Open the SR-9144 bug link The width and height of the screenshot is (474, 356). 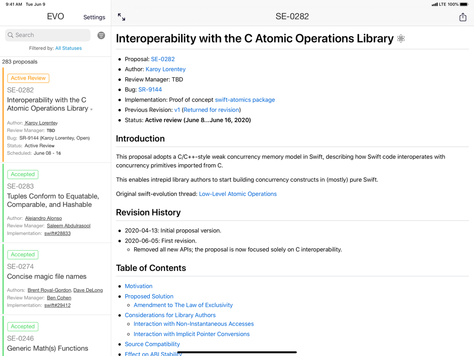150,89
